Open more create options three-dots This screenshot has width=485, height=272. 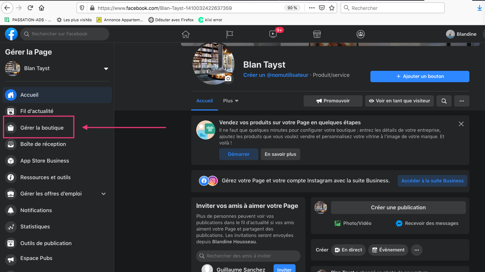pos(417,250)
